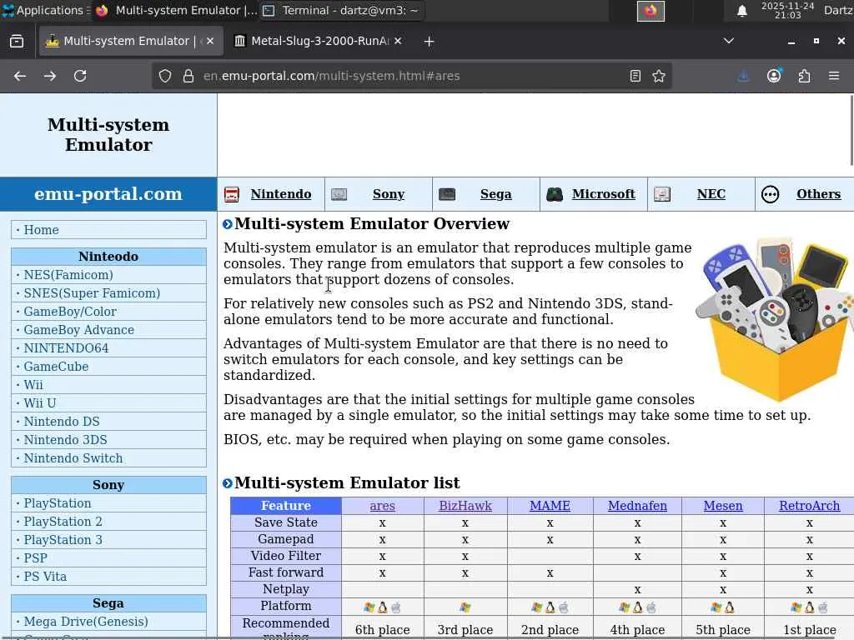Click the Nintendo icon in navigation bar

coord(232,194)
